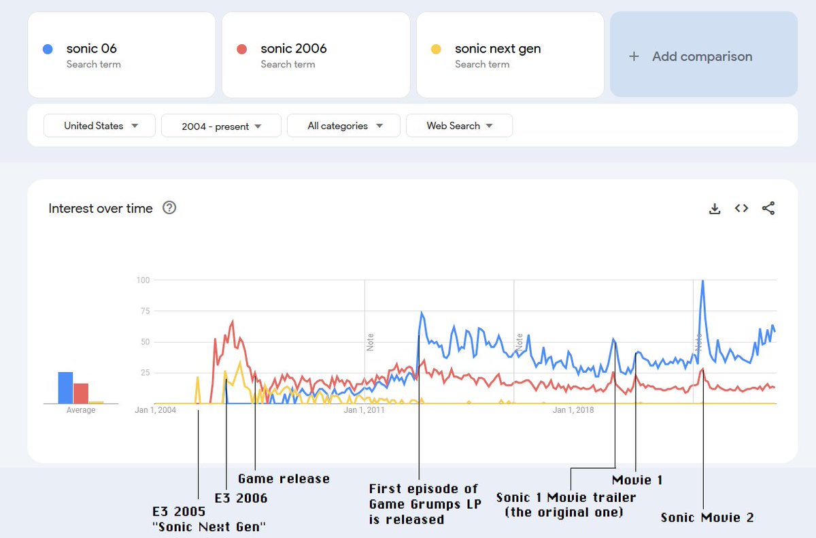Open the United States region dropdown

click(x=99, y=126)
